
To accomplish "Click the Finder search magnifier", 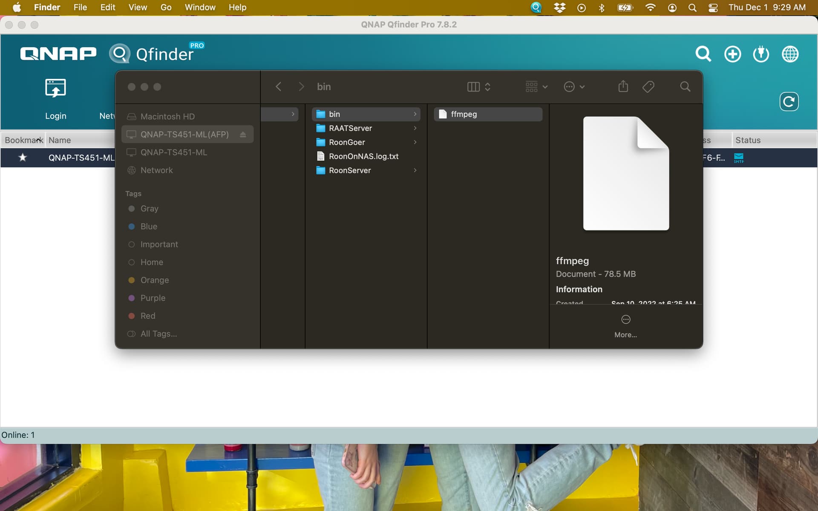I will [x=685, y=86].
